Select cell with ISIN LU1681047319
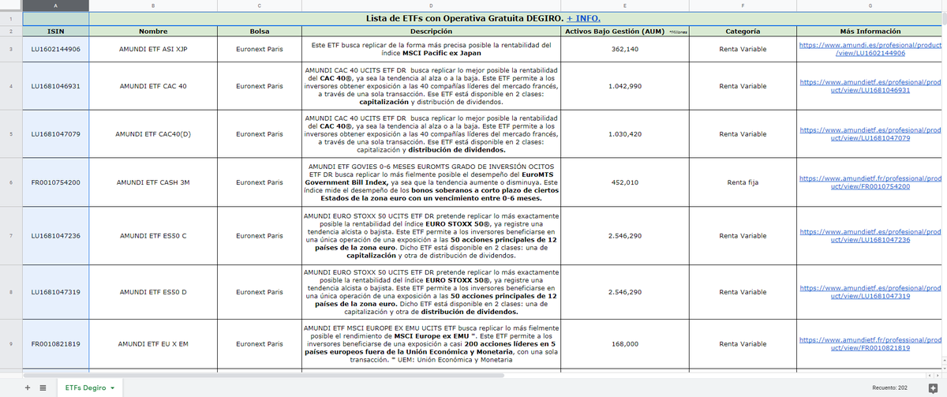Viewport: 947px width, 397px height. [56, 292]
